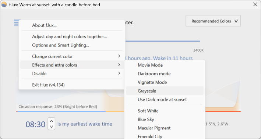Choose Emerald City color
Viewport: 261px width, 139px height.
click(x=165, y=136)
